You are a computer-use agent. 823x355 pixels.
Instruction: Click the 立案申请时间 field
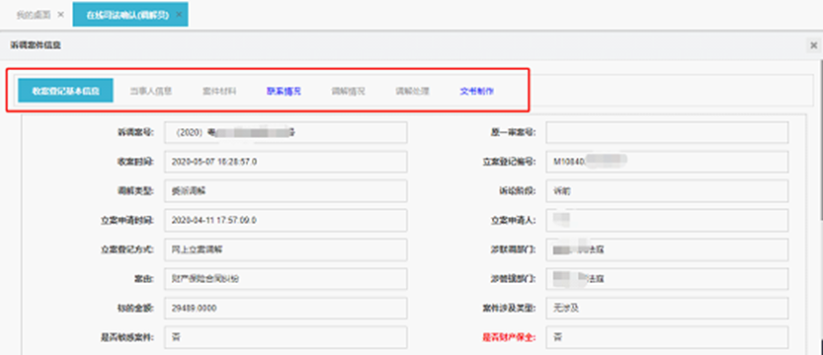(x=286, y=221)
